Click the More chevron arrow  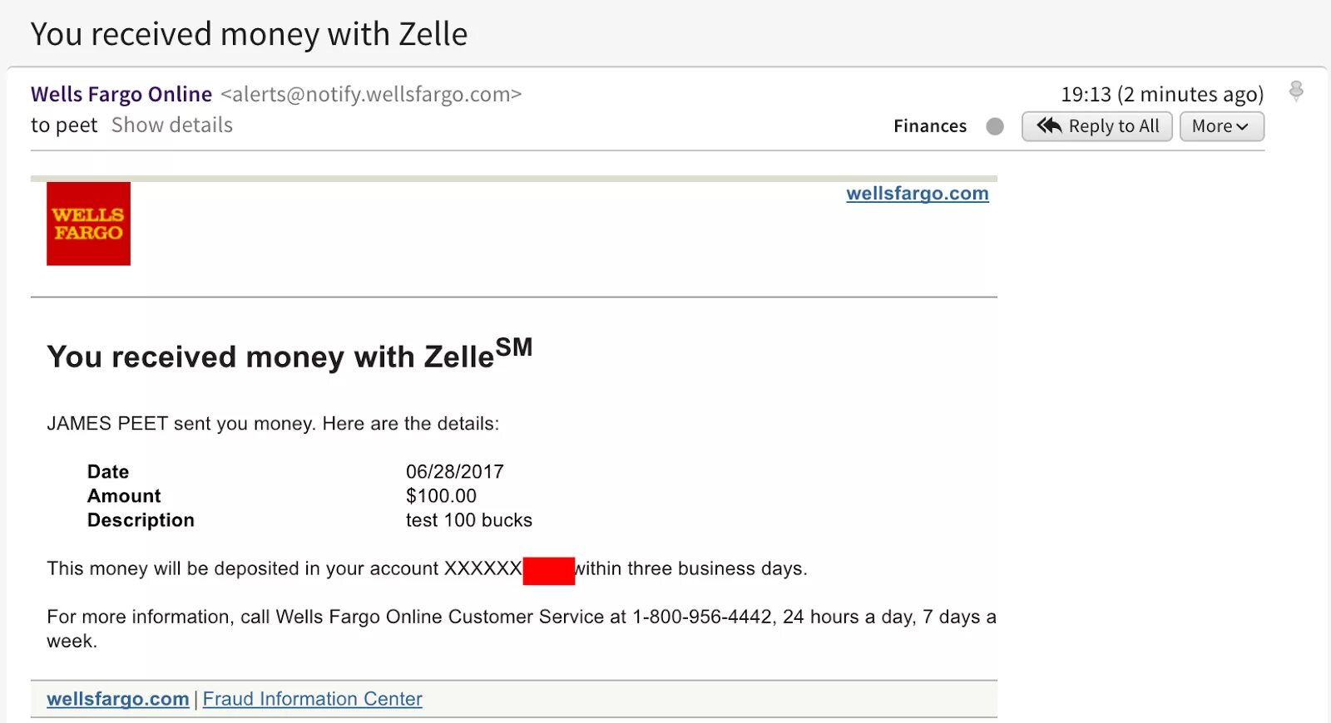coord(1242,127)
